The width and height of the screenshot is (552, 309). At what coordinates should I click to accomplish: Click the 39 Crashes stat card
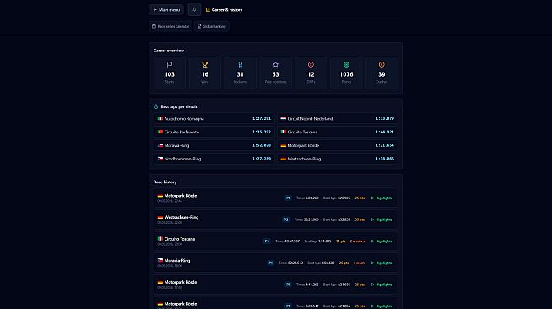[x=382, y=73]
